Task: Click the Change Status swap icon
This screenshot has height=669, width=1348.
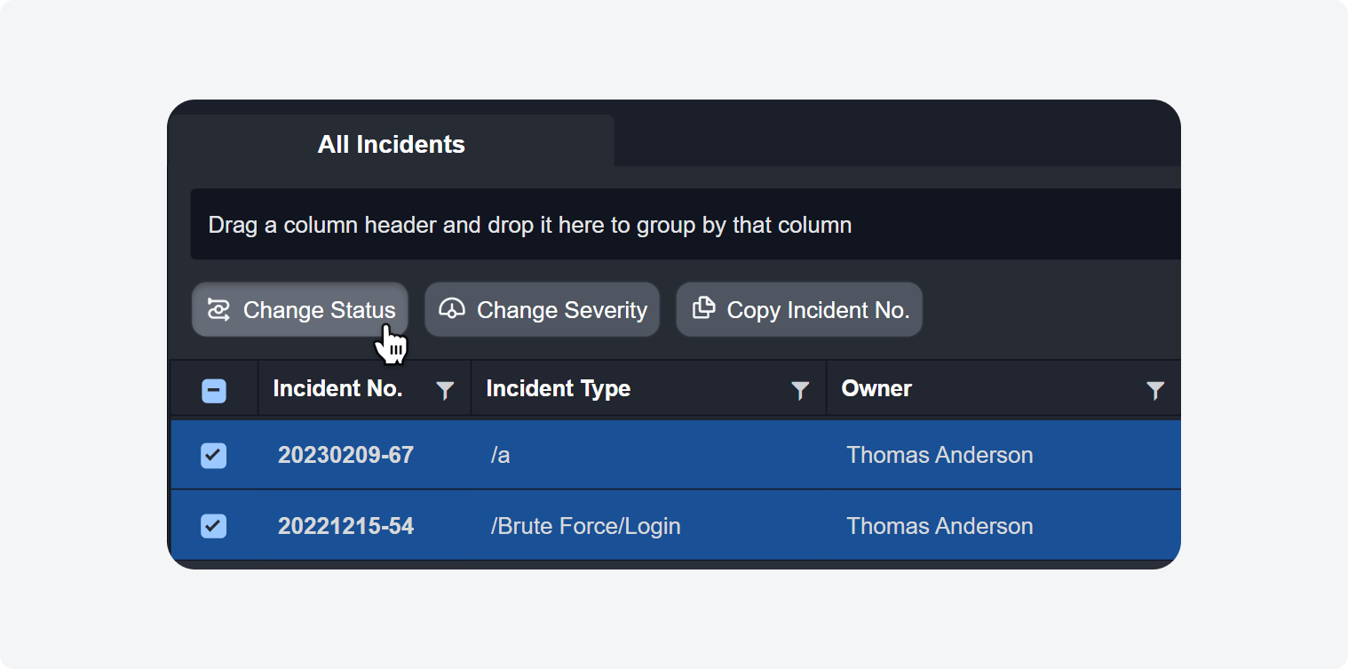Action: 218,309
